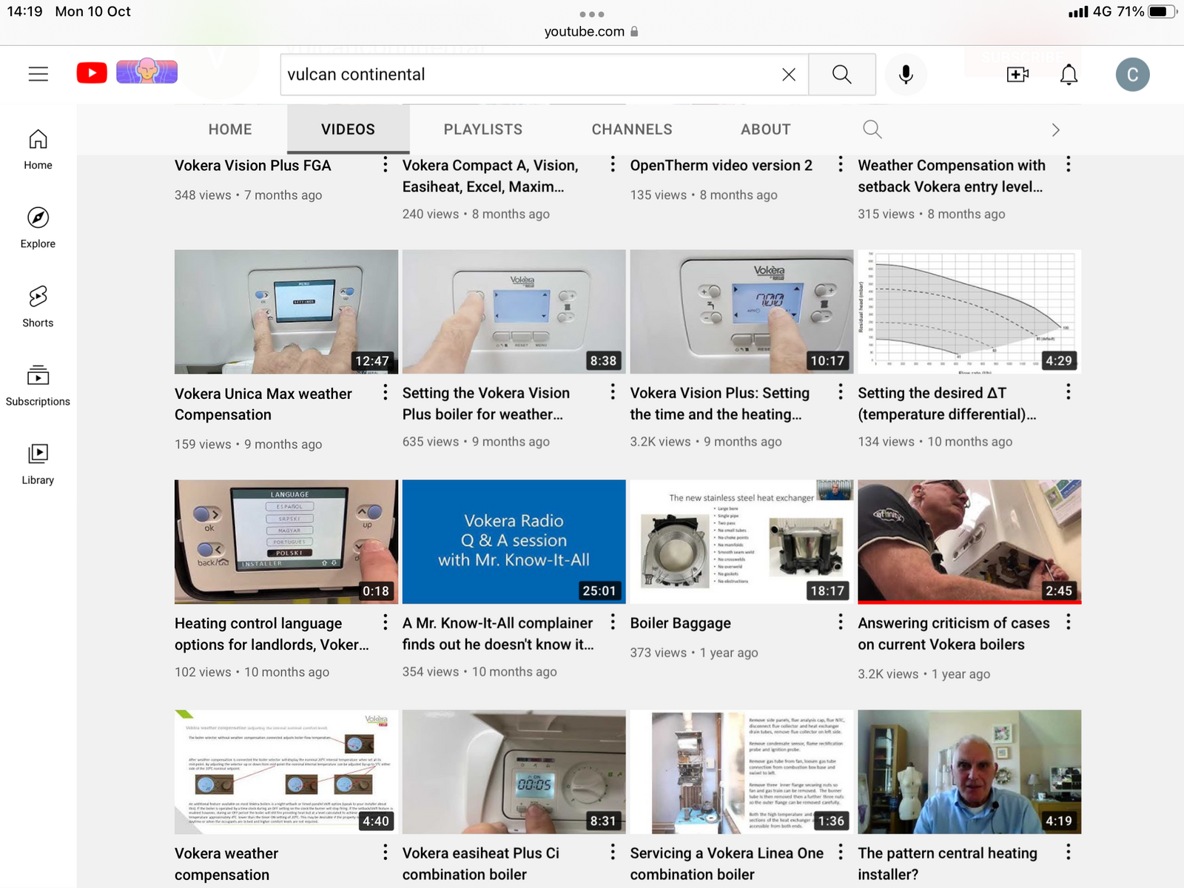Open the notifications bell
This screenshot has width=1184, height=888.
tap(1069, 75)
